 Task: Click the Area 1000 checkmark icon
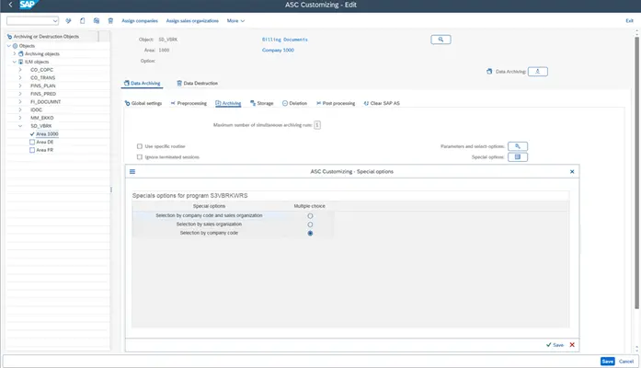(x=32, y=134)
